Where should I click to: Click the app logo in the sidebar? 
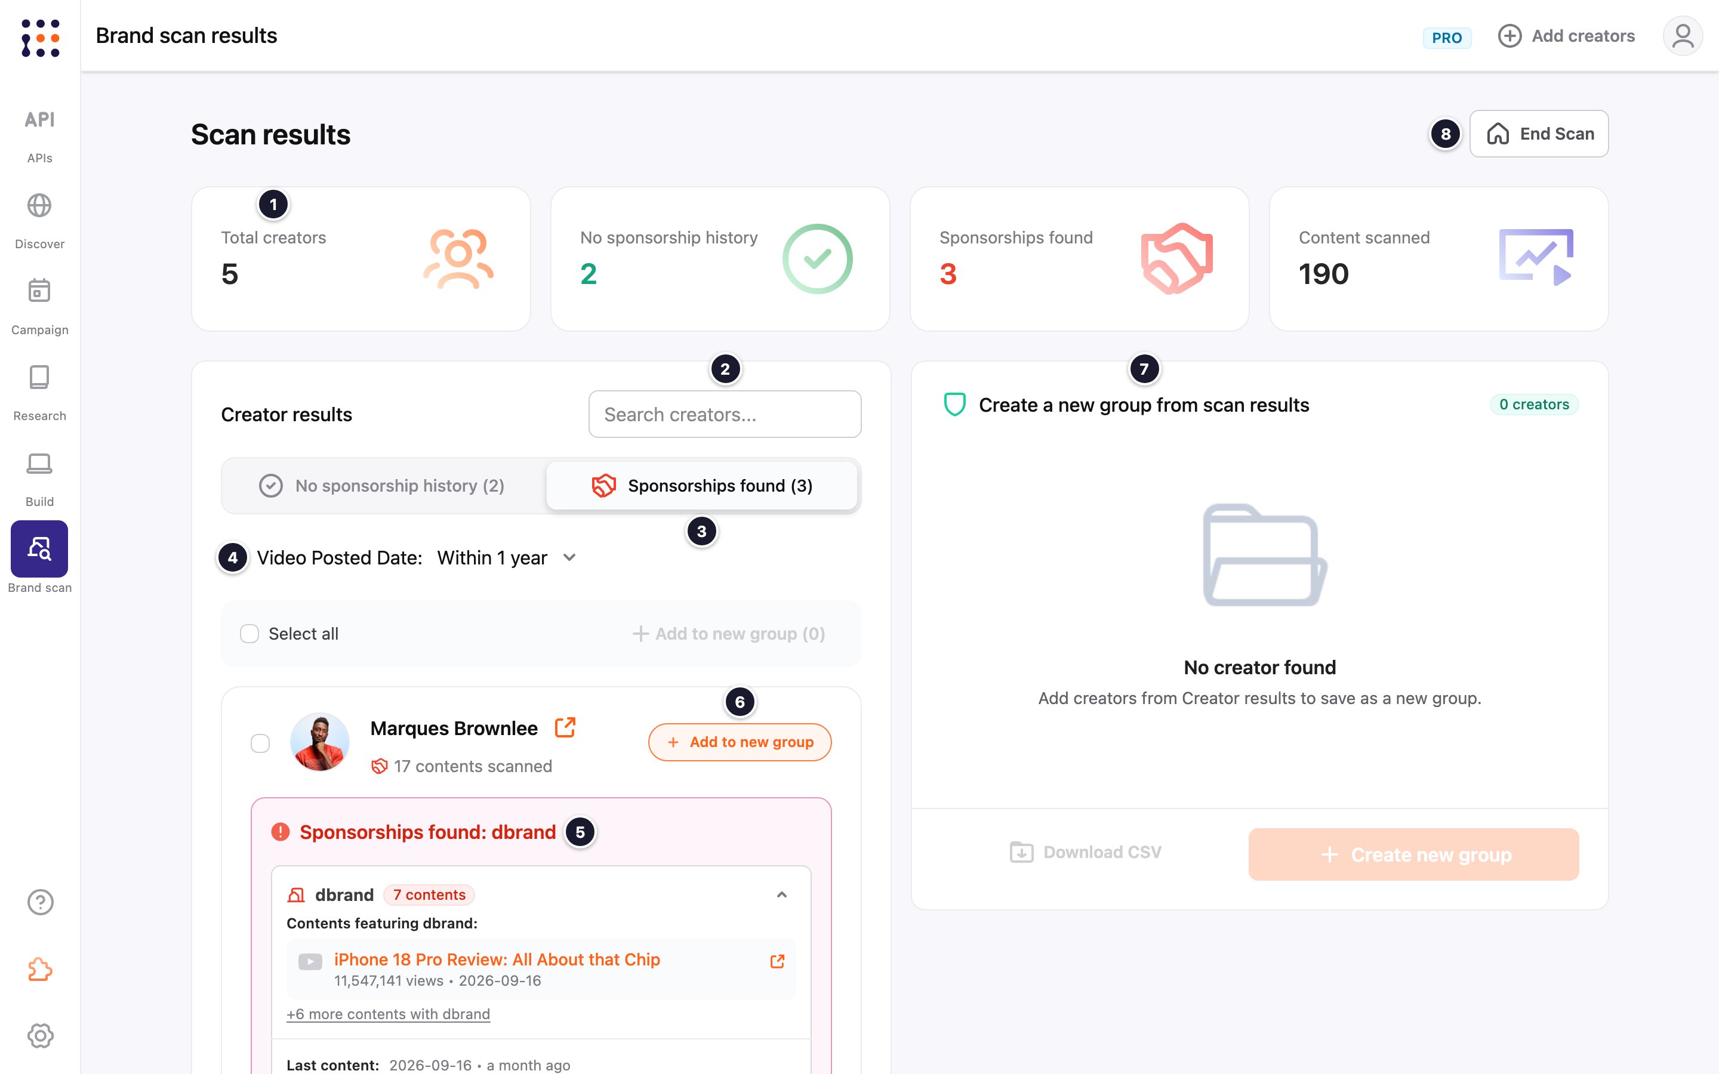(41, 38)
